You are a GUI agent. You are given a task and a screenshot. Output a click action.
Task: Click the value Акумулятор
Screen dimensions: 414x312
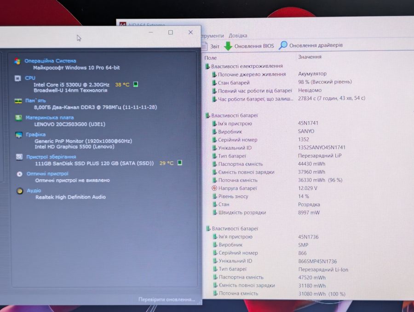click(312, 74)
